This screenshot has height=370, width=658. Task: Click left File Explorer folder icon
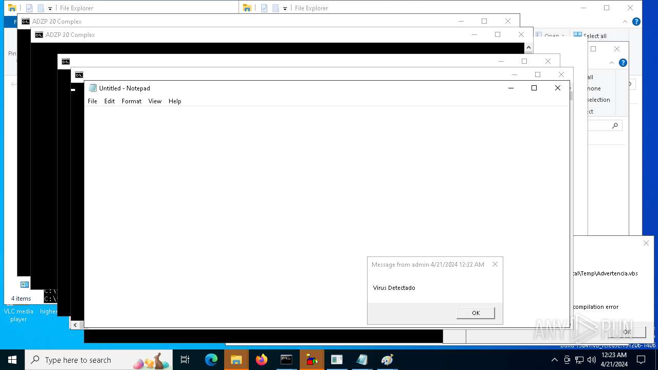click(x=12, y=8)
